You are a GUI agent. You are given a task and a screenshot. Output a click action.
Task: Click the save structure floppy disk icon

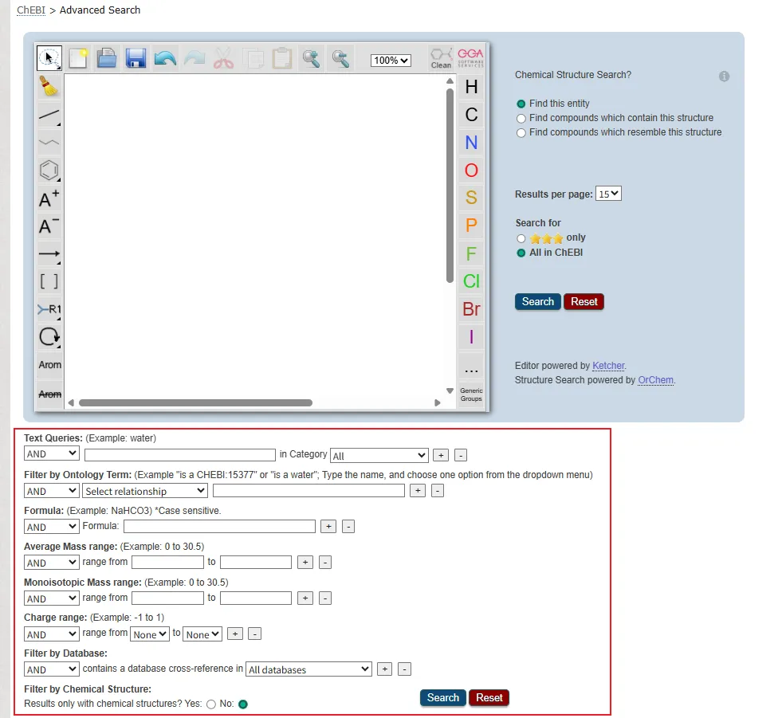(136, 58)
